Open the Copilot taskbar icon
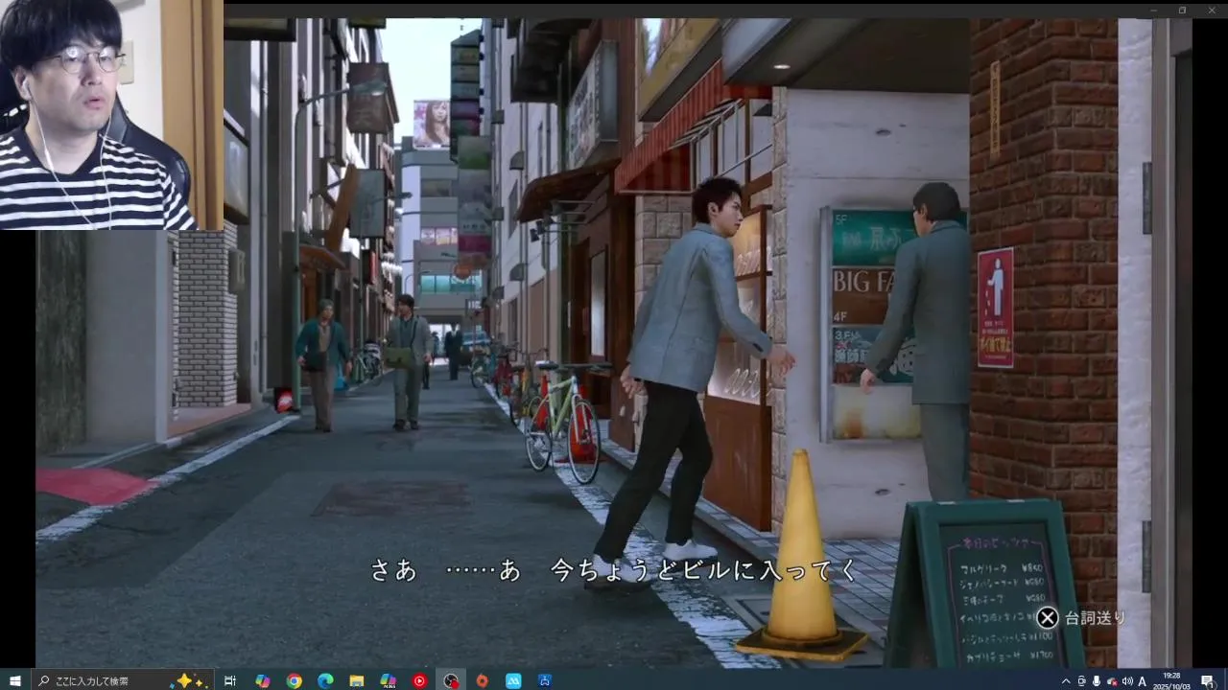Viewport: 1228px width, 690px height. pyautogui.click(x=262, y=680)
